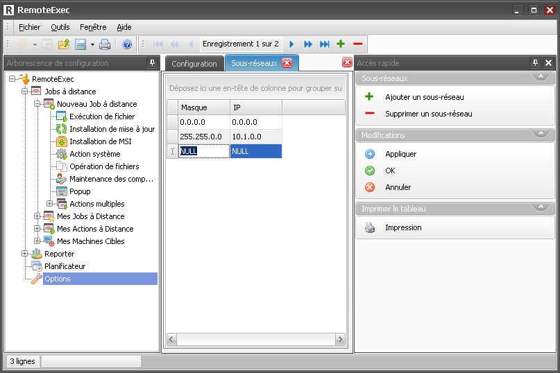Click next page double-right arrow

pyautogui.click(x=308, y=44)
